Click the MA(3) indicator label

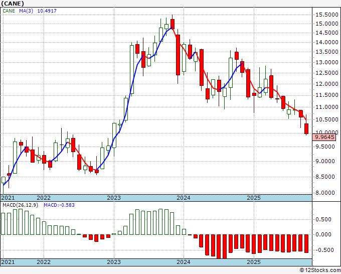(26, 11)
